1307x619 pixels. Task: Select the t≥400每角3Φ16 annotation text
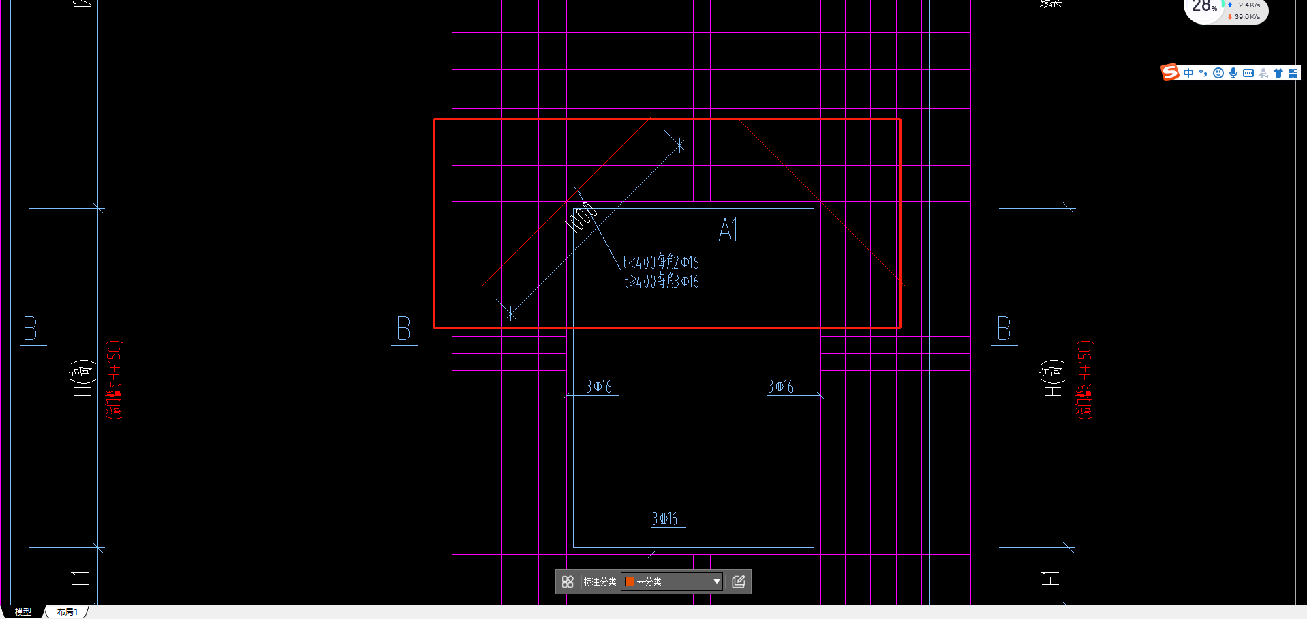point(662,281)
